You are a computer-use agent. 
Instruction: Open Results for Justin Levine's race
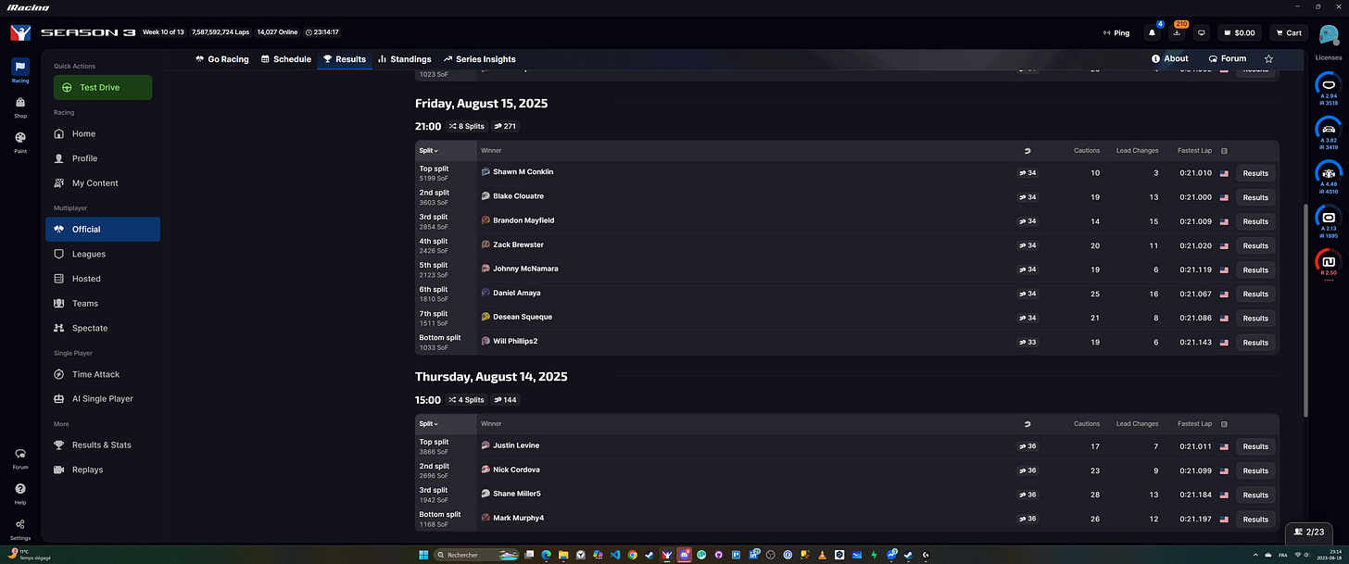[1255, 446]
